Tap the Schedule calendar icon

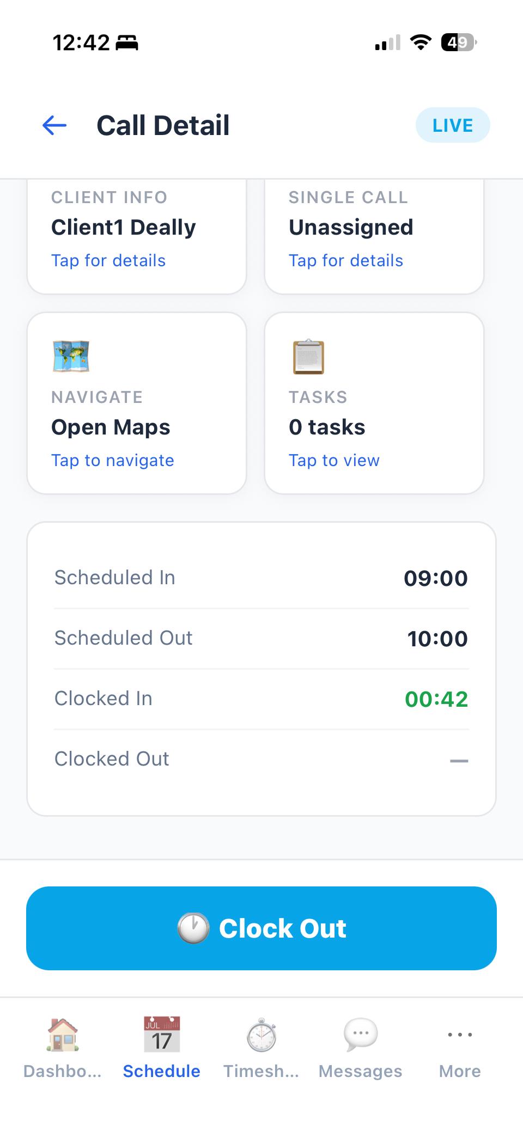161,1034
